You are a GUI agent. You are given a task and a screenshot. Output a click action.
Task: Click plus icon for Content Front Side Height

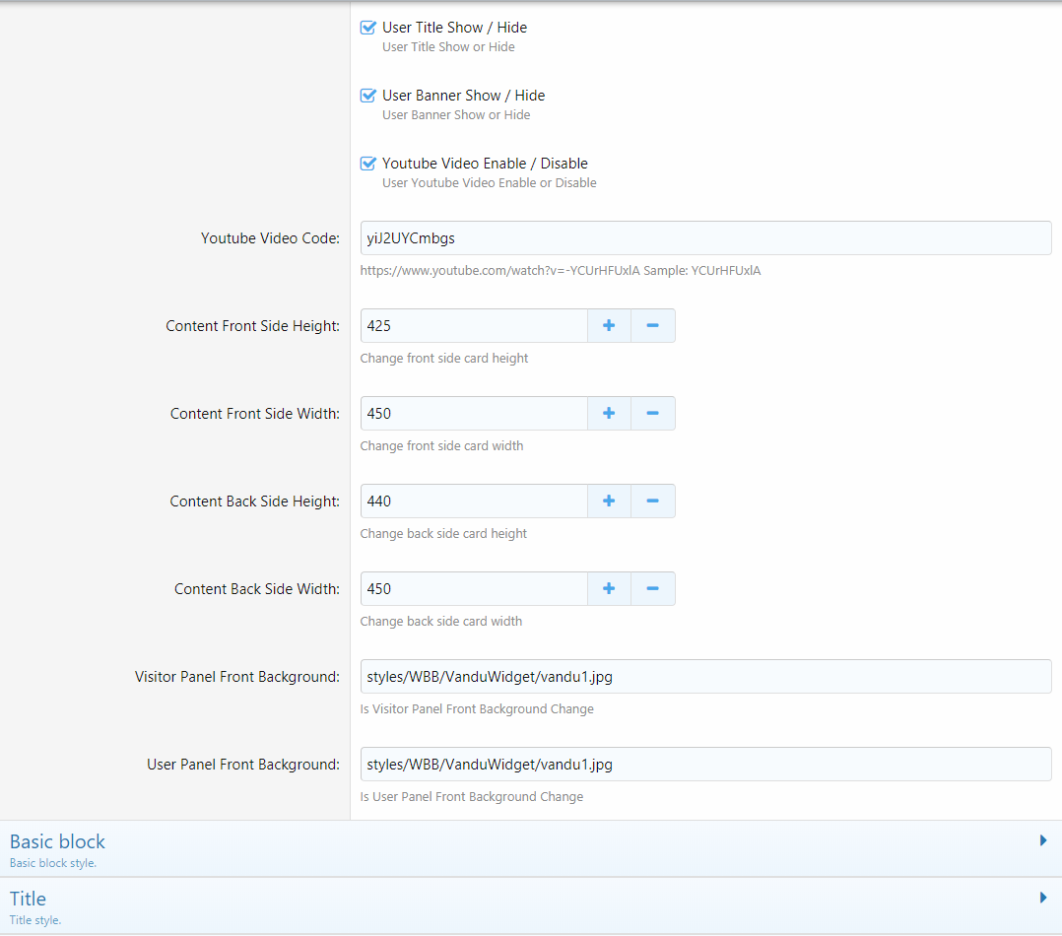(x=609, y=326)
